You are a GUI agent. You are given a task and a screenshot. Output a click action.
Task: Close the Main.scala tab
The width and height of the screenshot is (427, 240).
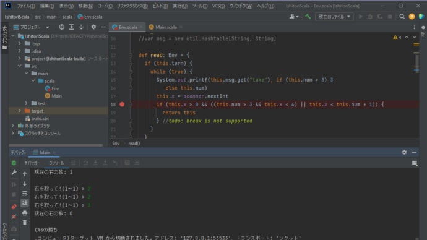181,27
